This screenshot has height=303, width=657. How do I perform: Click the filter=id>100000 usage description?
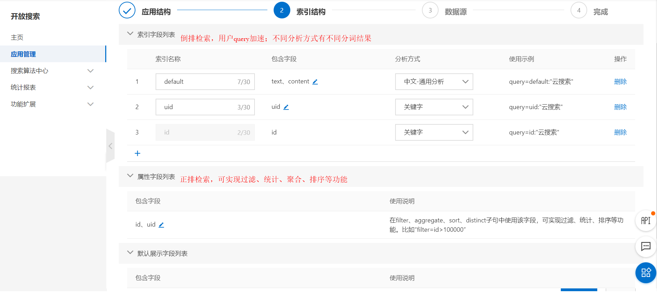coord(506,225)
